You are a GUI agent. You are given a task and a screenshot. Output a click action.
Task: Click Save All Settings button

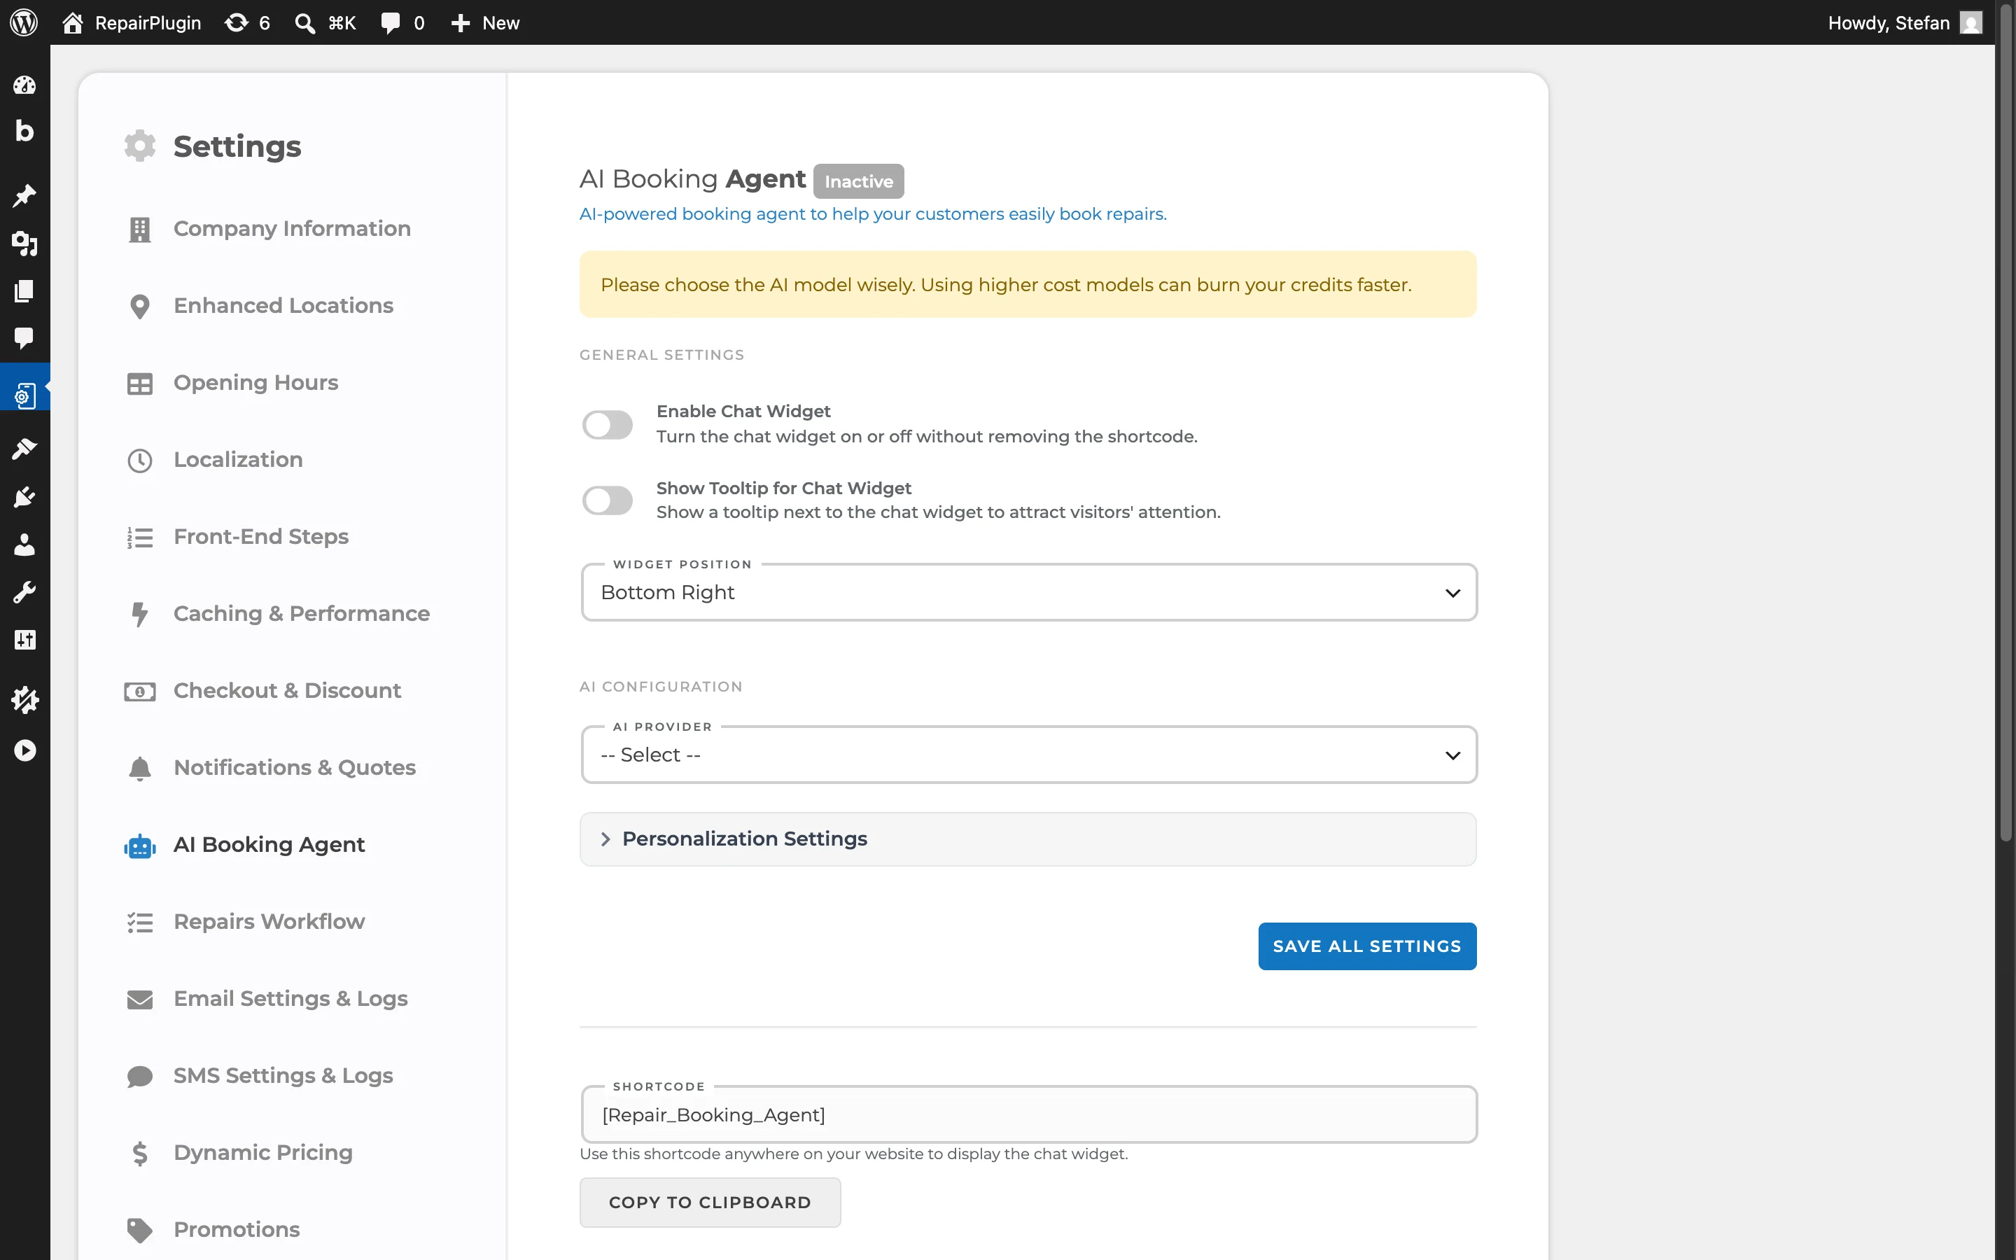[1367, 946]
